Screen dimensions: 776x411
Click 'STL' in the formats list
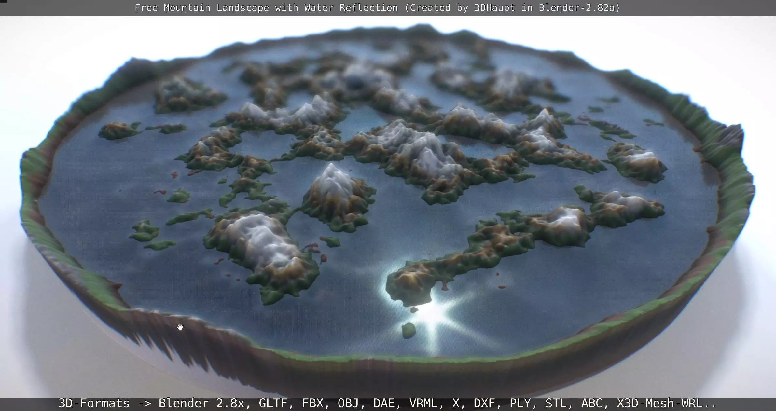556,404
